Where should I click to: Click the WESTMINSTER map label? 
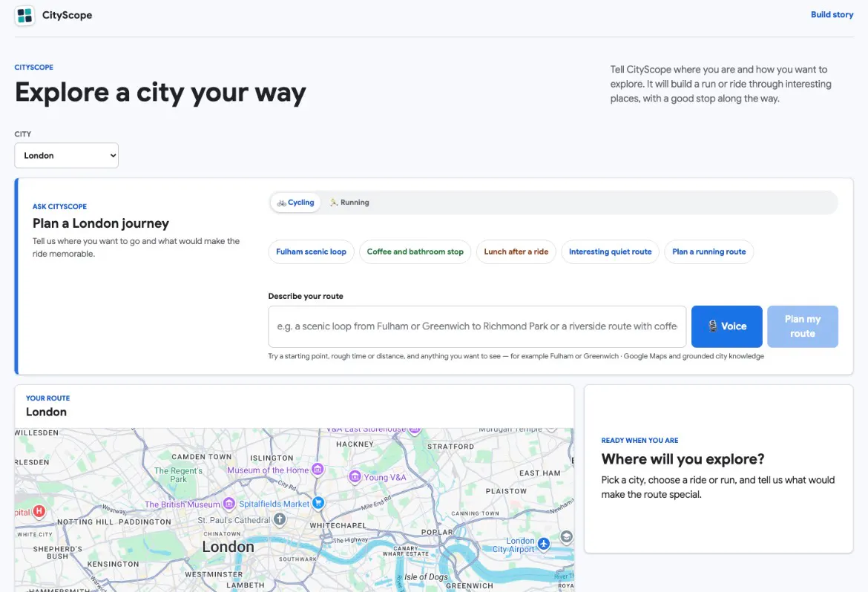click(214, 574)
